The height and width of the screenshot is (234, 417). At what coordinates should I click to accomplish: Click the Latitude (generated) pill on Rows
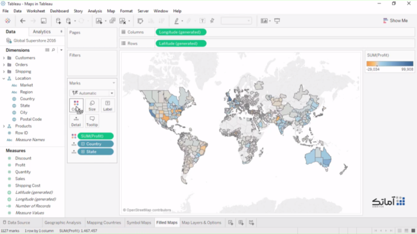(181, 44)
